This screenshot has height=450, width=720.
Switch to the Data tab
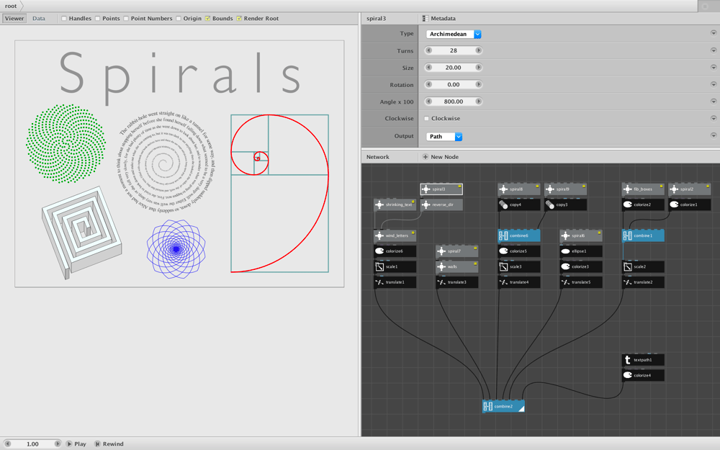39,19
